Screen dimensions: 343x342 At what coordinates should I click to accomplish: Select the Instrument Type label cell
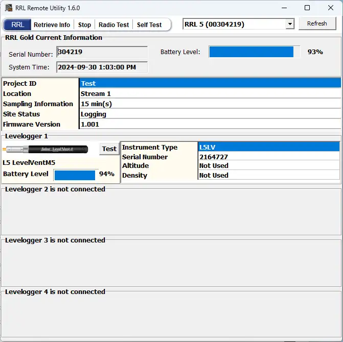(159, 147)
